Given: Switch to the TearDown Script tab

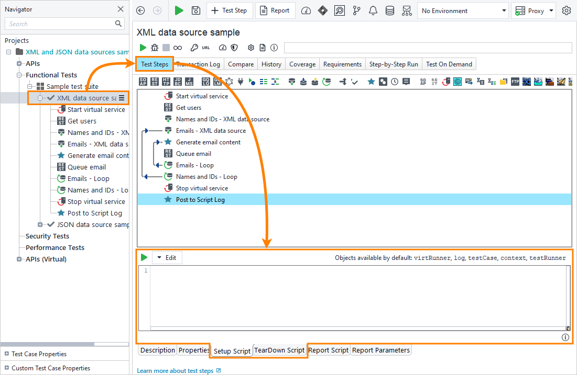Looking at the screenshot, I should pyautogui.click(x=279, y=350).
